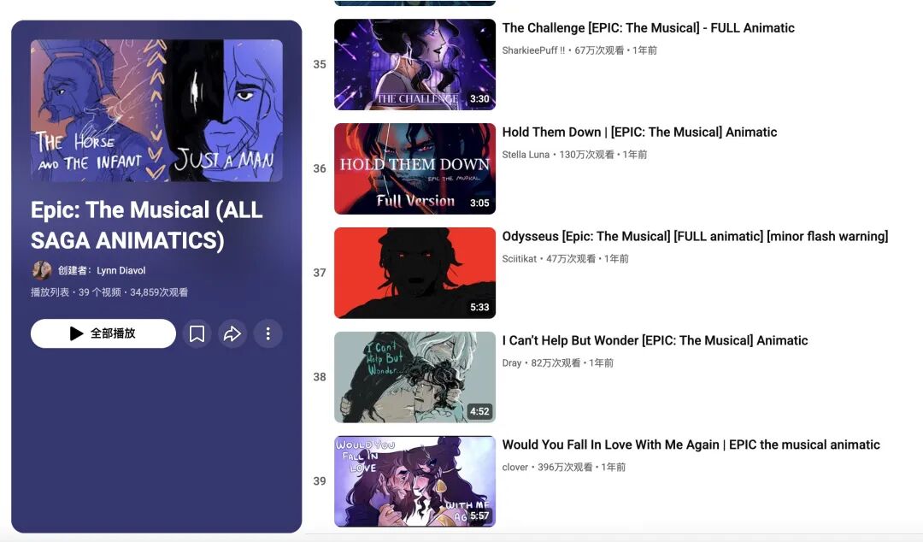Play the Odysseus red thumbnail
Screen dimensions: 923x542
pos(415,273)
